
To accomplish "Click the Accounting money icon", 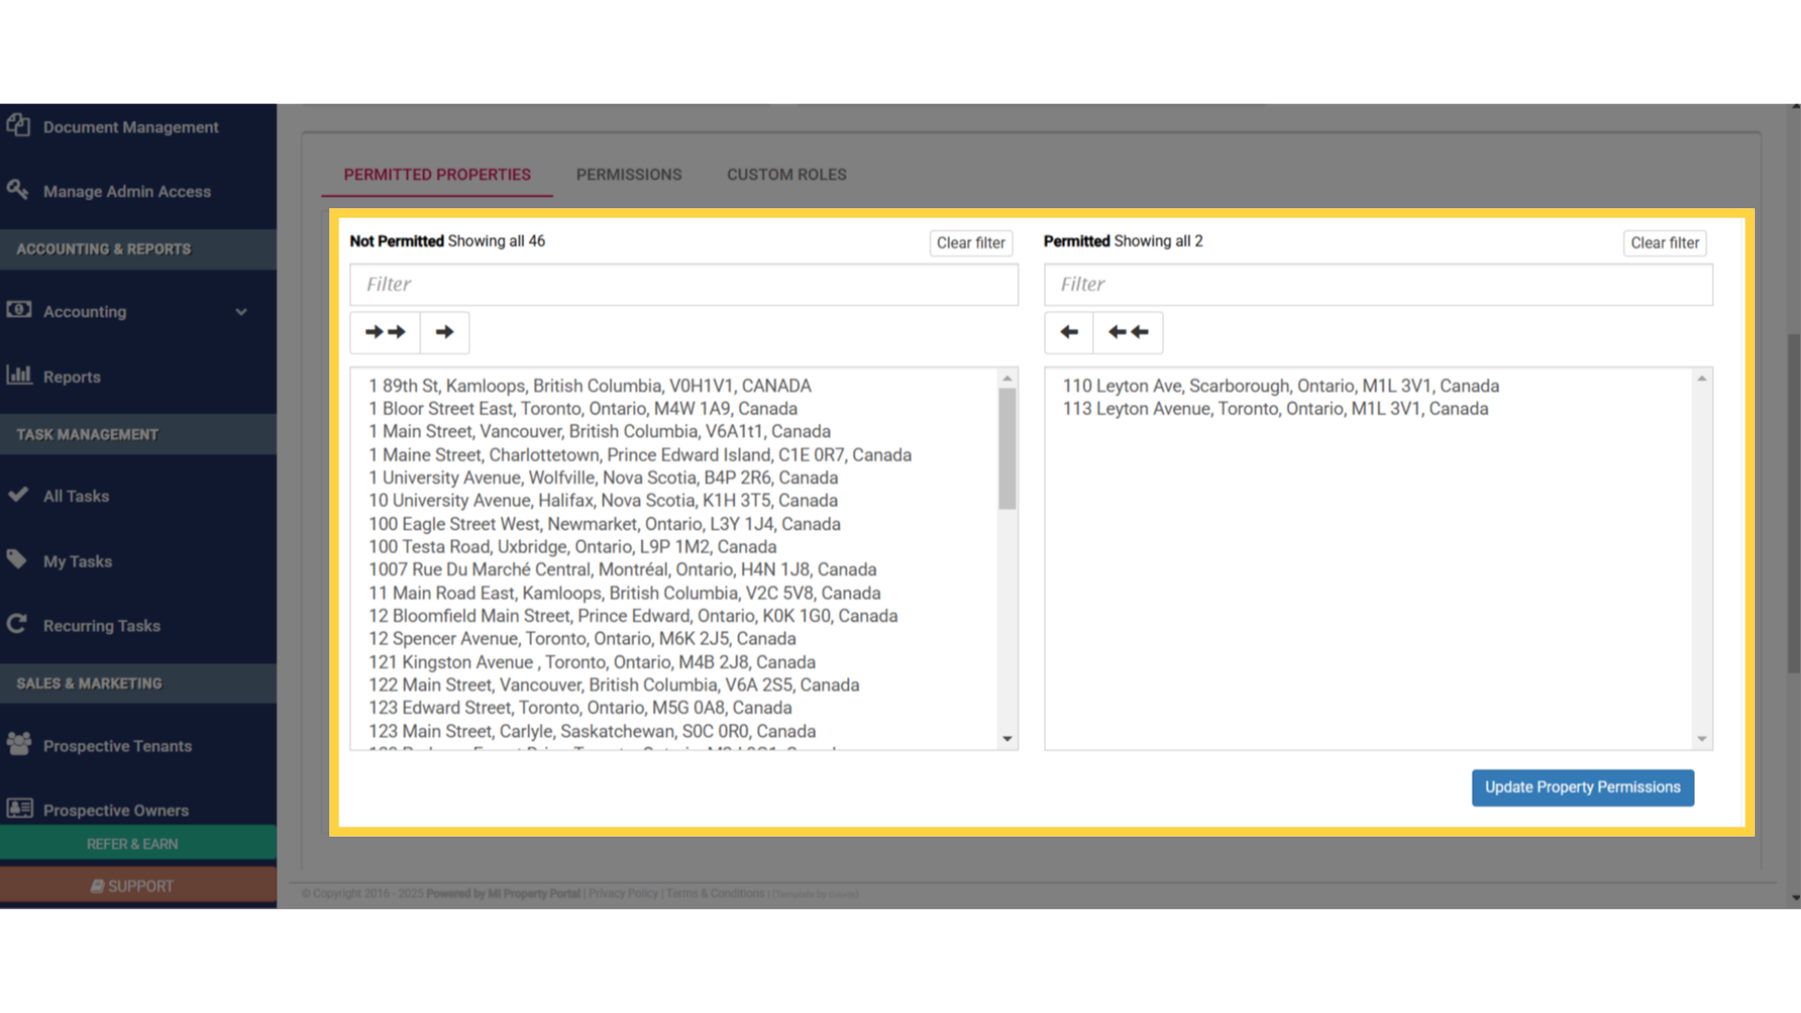I will [19, 310].
